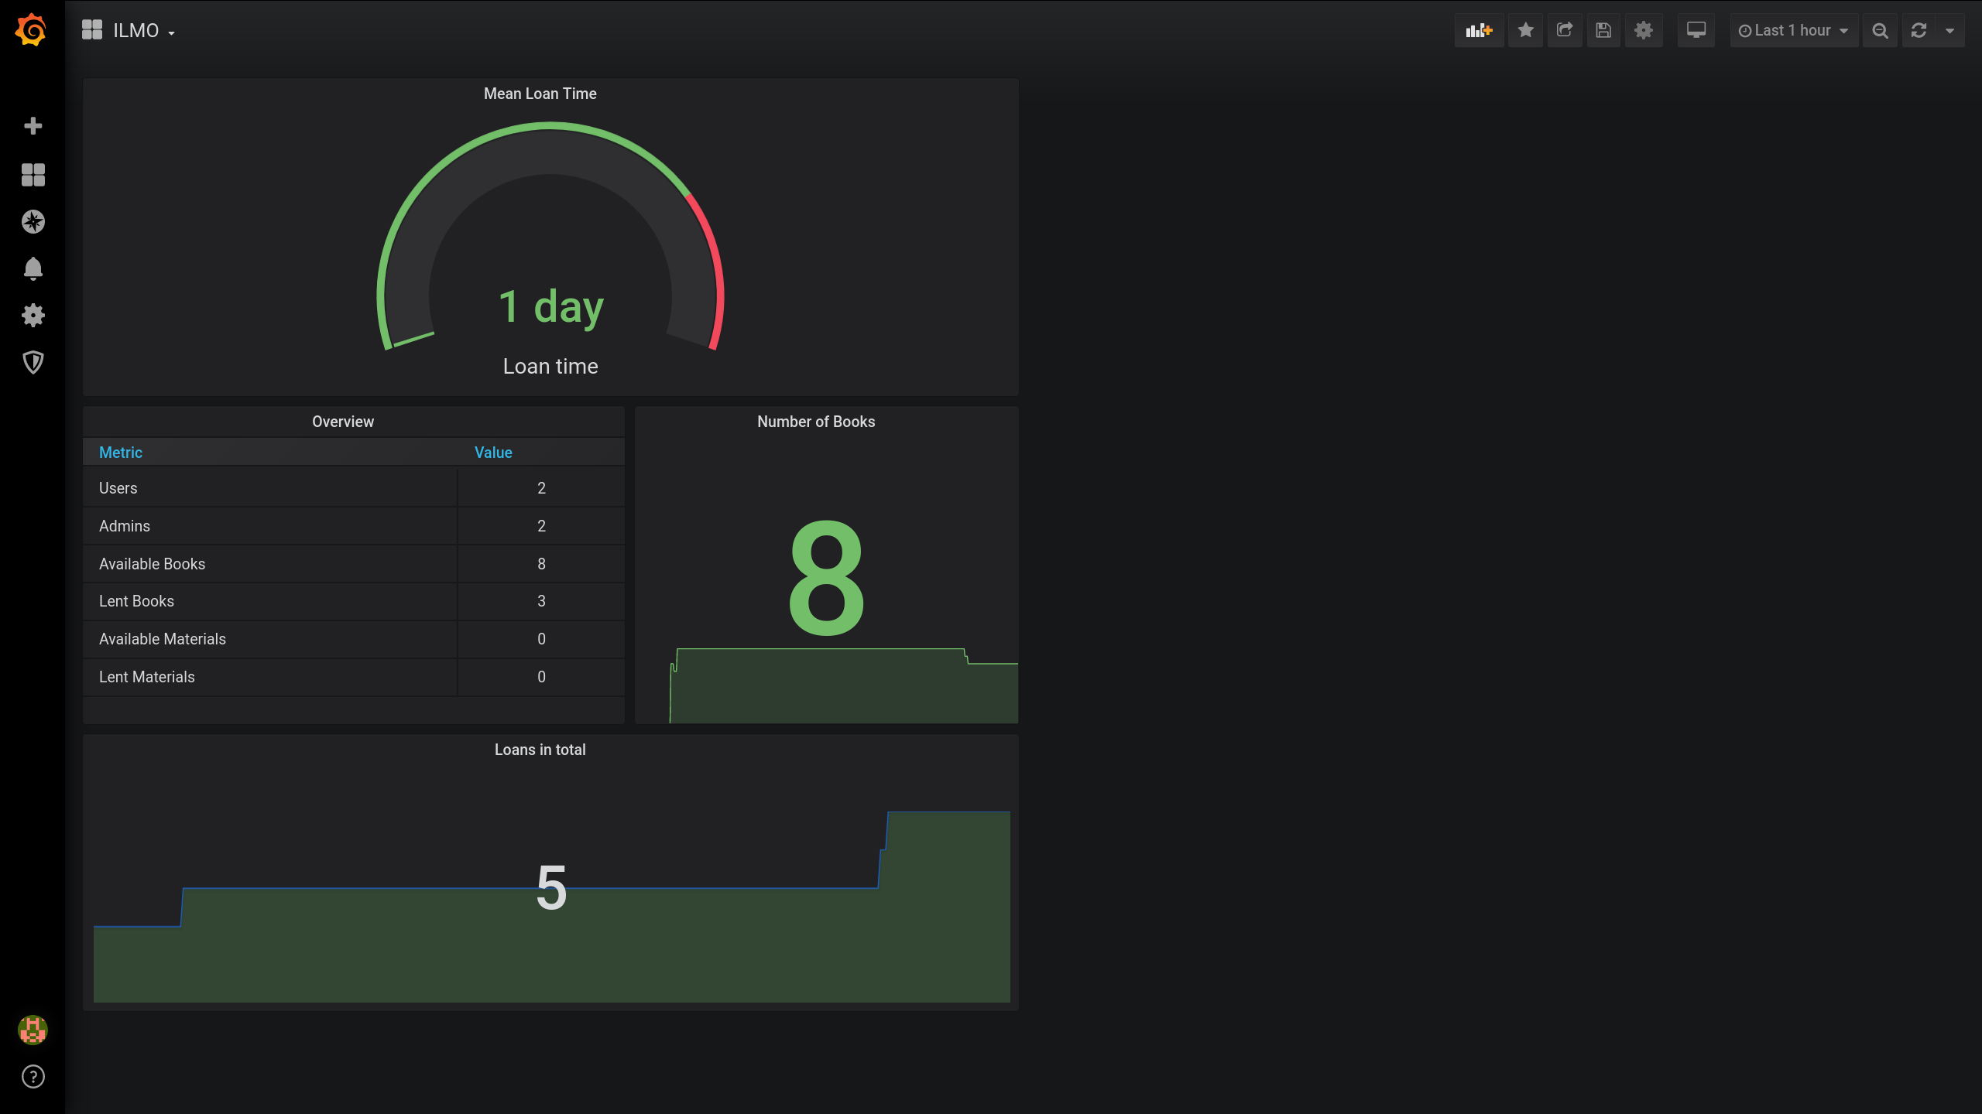Screen dimensions: 1982x1114
Task: Open the dashboards panel
Action: 33,174
